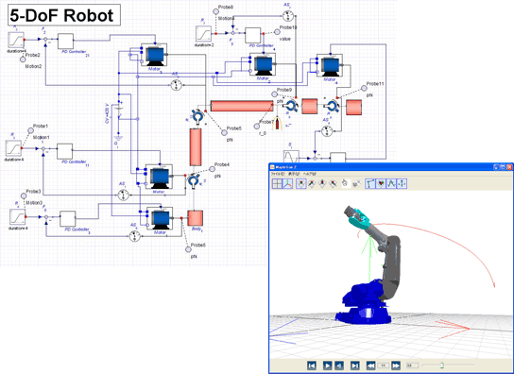Toggle the rightmost highlighted toolbar icon
The image size is (514, 374).
pos(402,183)
